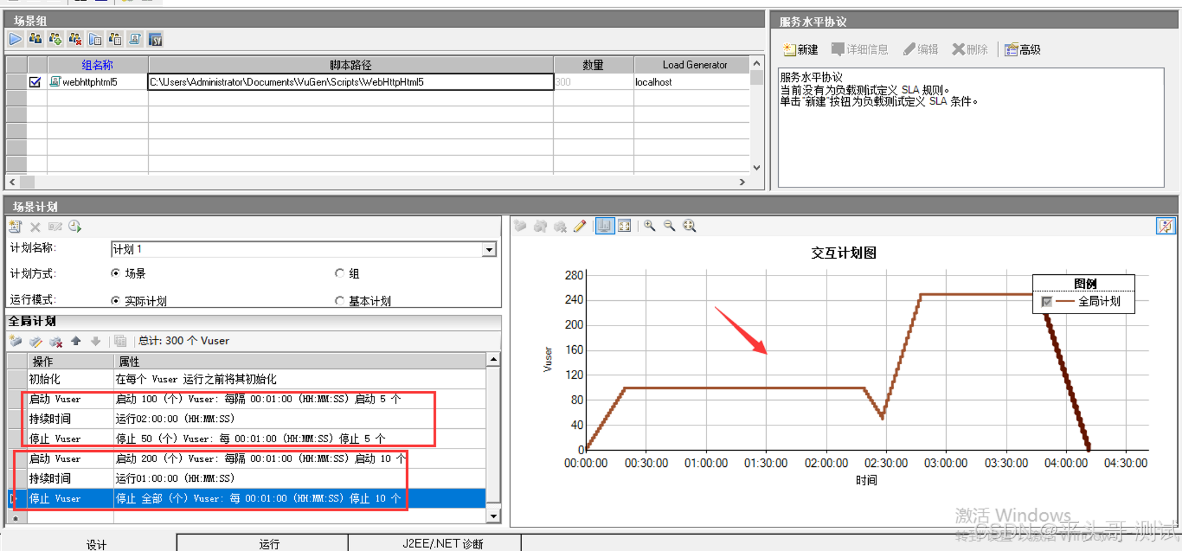Click 新建 to create an SLA
This screenshot has width=1182, height=551.
click(x=801, y=50)
